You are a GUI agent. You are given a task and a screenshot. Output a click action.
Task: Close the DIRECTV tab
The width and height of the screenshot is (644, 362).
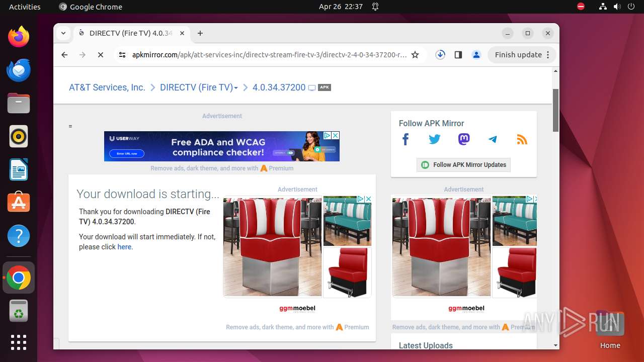[182, 33]
